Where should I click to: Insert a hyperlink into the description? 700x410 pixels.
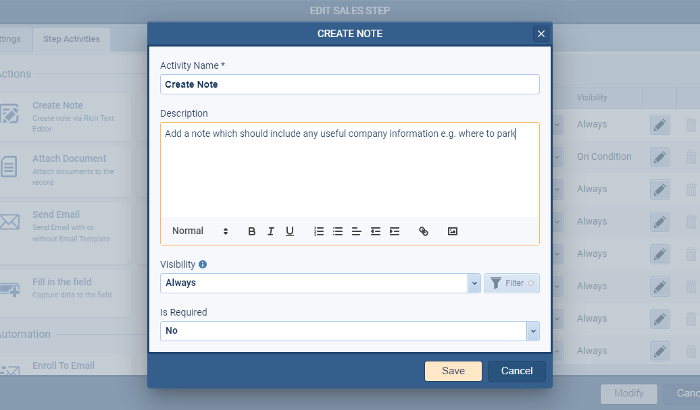pos(424,231)
